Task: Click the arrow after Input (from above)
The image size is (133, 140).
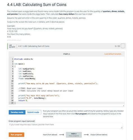Action: (x=61, y=135)
